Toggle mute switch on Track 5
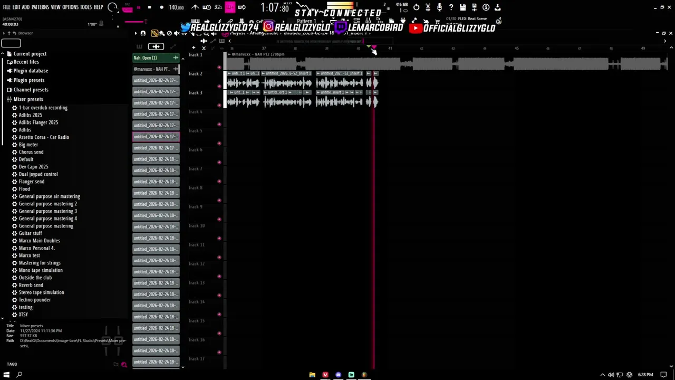This screenshot has width=675, height=380. [219, 143]
